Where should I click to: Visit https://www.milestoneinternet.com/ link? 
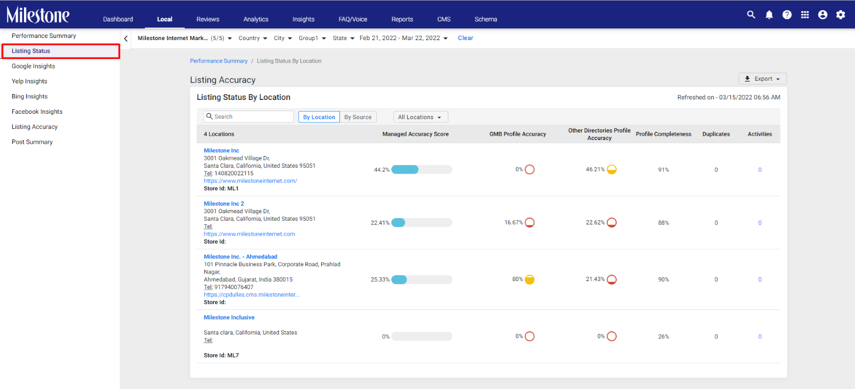[250, 181]
